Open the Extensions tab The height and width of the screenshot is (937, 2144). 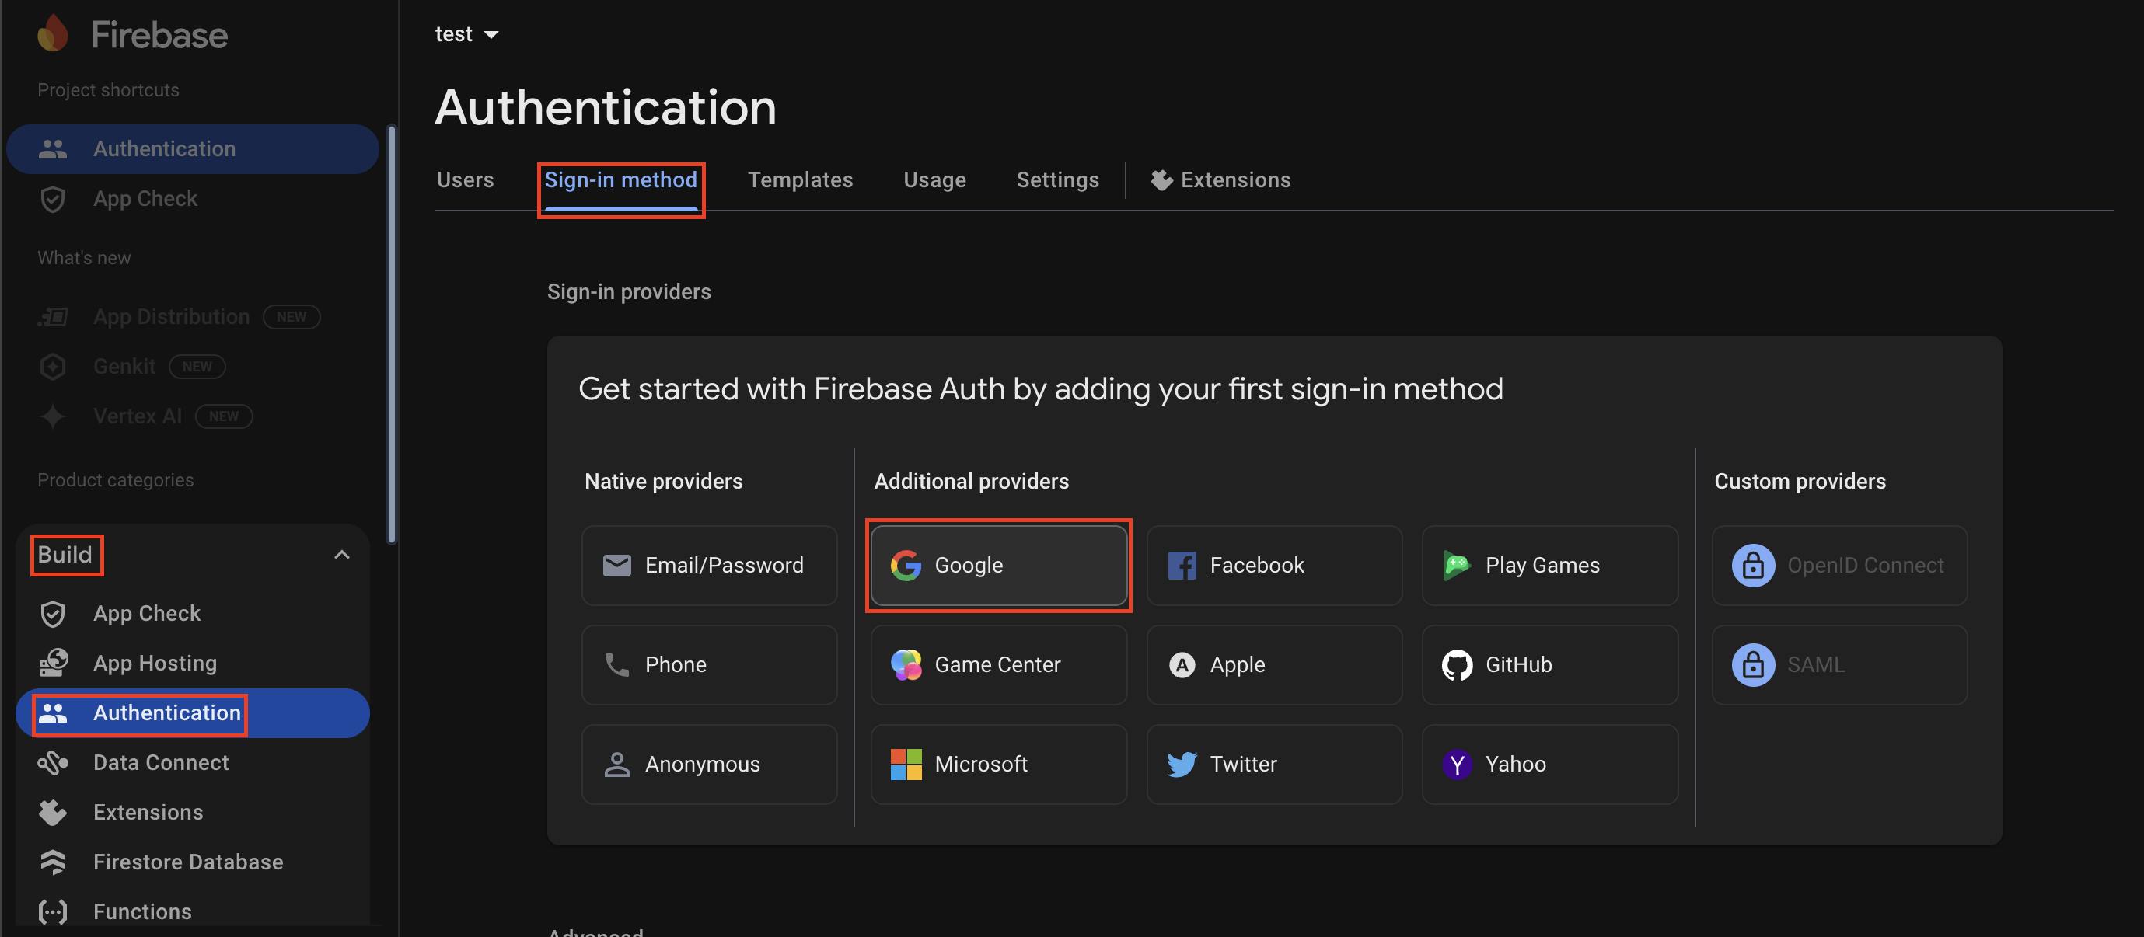coord(1220,180)
